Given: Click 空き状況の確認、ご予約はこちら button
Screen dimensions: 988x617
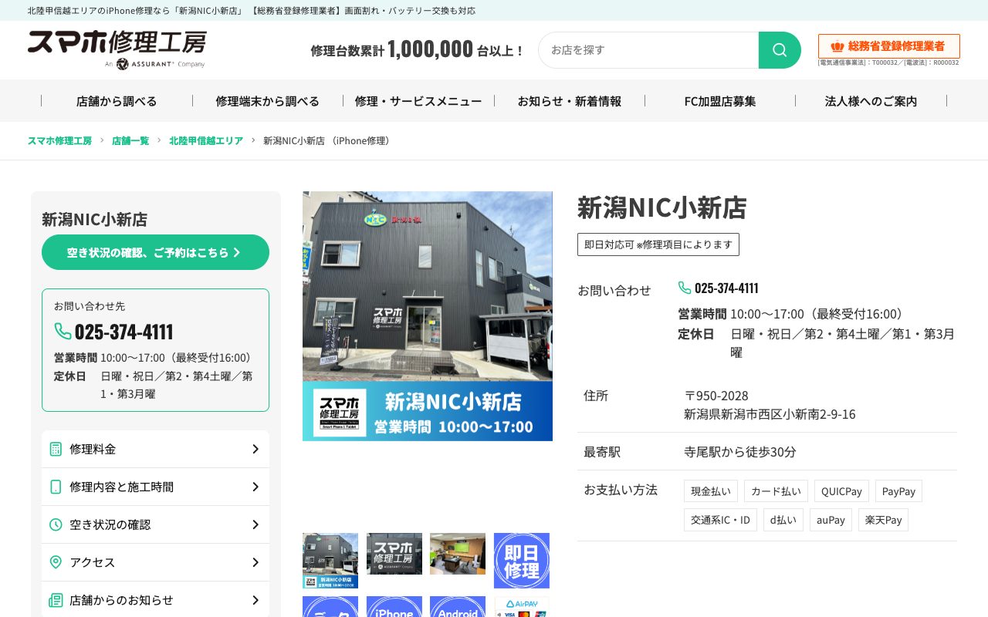Looking at the screenshot, I should coord(155,252).
